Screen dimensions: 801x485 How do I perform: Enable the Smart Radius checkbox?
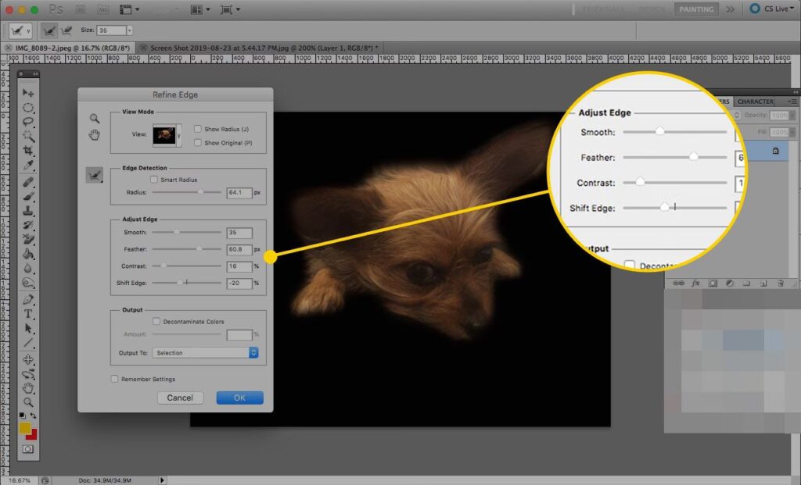(x=154, y=180)
